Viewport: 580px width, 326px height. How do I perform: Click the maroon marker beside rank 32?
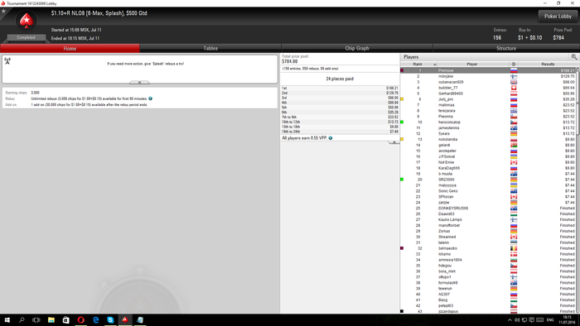(402, 248)
